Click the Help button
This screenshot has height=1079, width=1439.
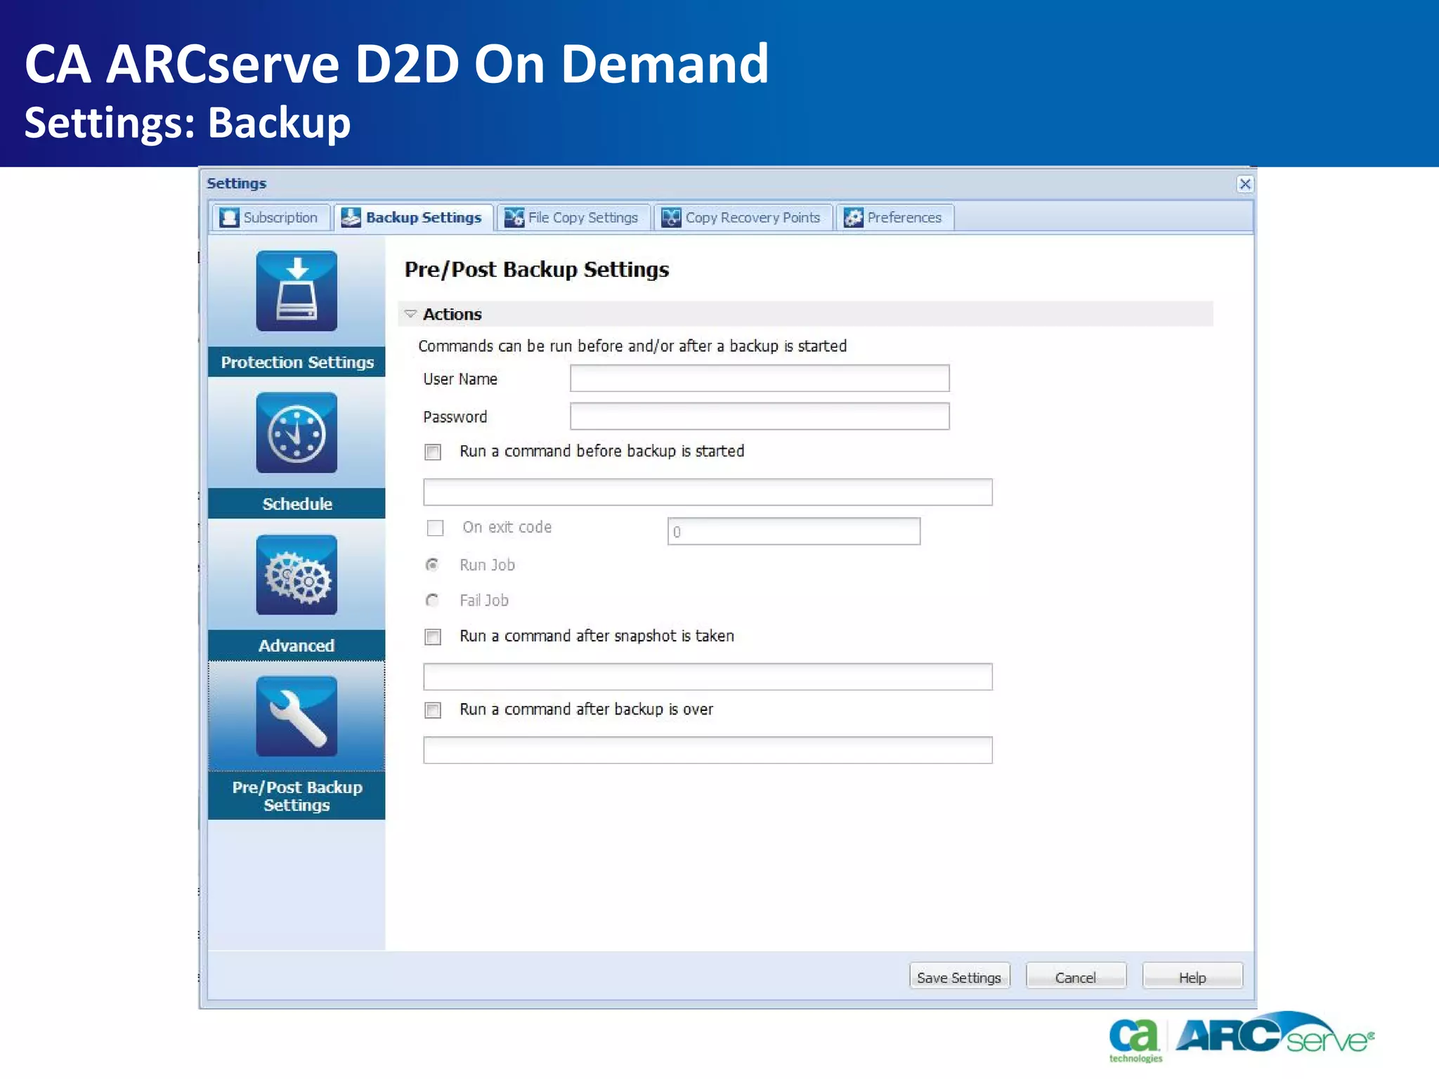(x=1192, y=977)
